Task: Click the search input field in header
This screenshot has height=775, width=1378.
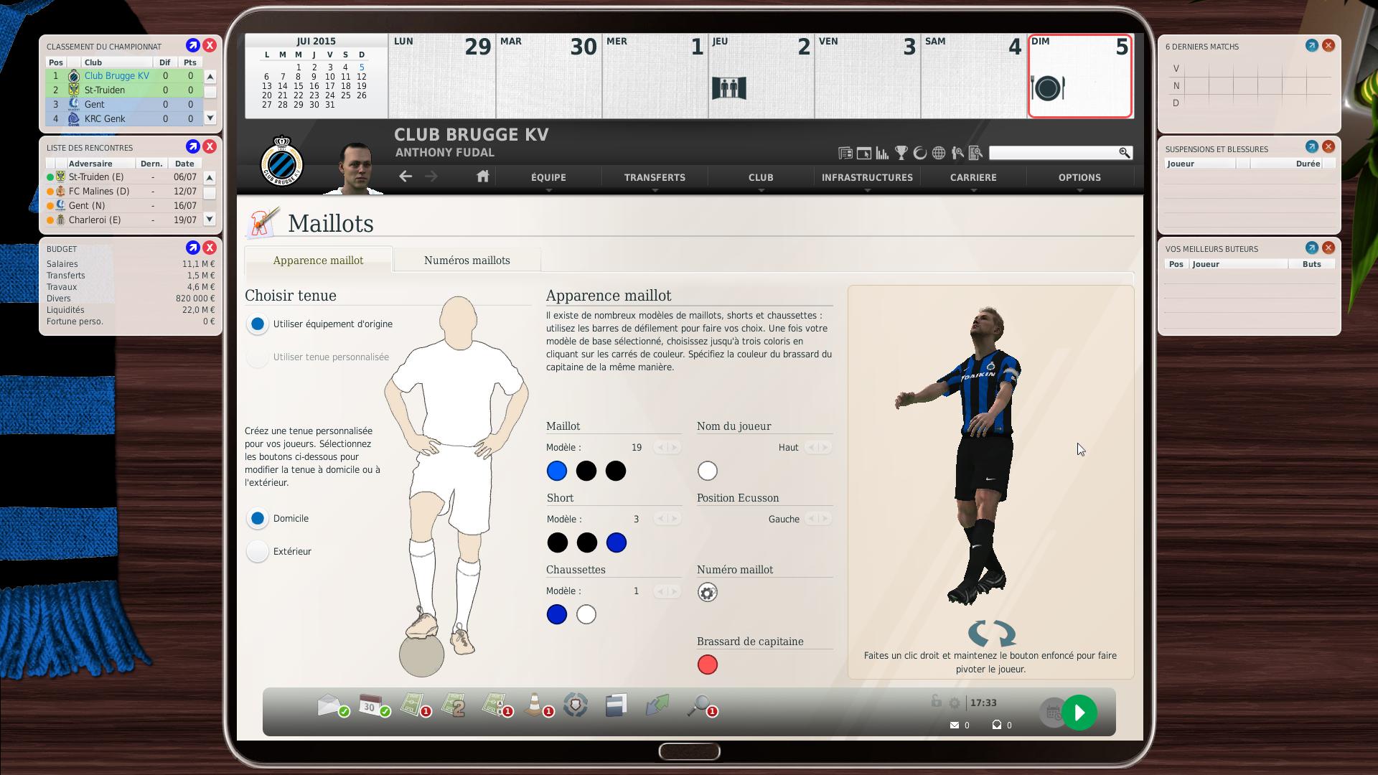Action: 1053,153
